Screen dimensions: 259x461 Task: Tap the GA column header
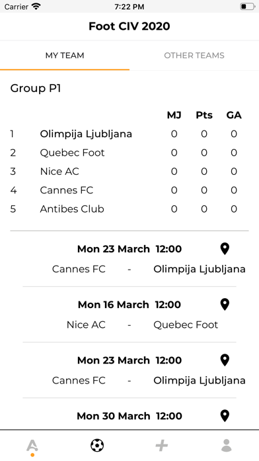pos(234,115)
